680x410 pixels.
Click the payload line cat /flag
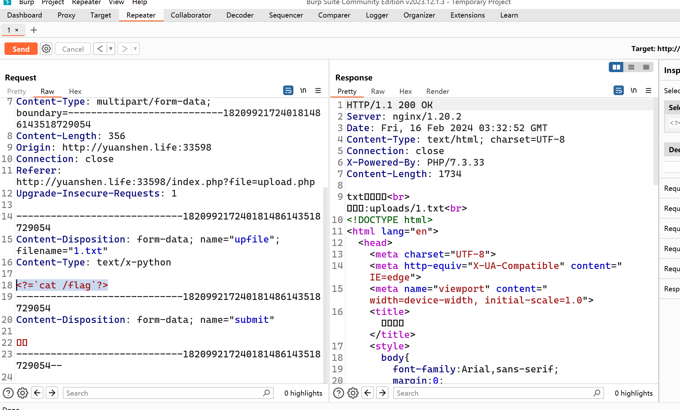62,285
